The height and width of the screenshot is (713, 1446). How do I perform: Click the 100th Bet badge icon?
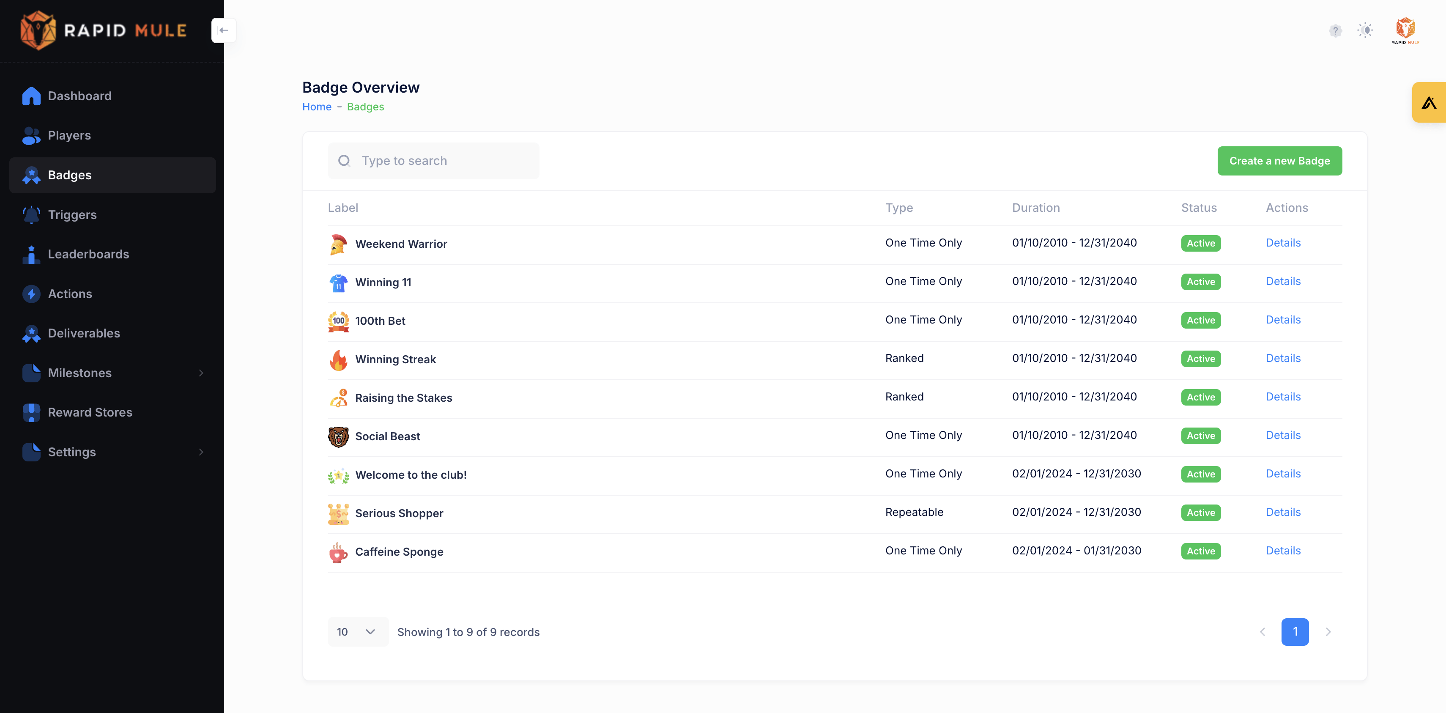click(339, 321)
